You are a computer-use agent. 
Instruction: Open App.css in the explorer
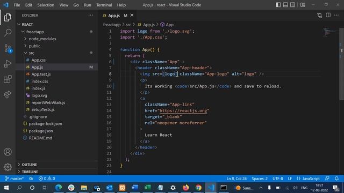[57, 60]
